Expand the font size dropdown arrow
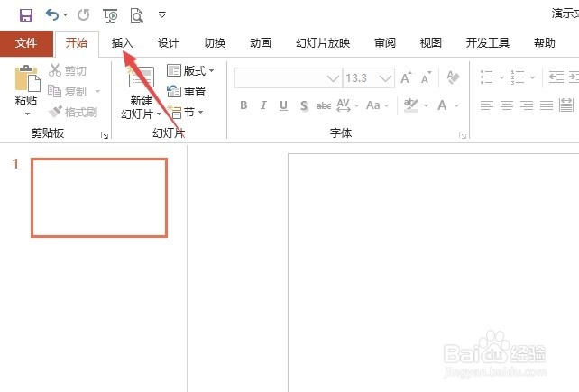The image size is (579, 392). click(385, 78)
